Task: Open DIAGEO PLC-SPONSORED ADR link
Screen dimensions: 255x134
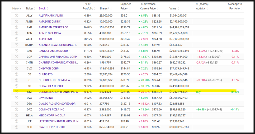Action: [x=57, y=104]
